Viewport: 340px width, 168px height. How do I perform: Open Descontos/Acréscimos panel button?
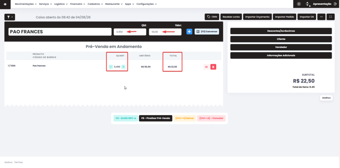point(281,31)
